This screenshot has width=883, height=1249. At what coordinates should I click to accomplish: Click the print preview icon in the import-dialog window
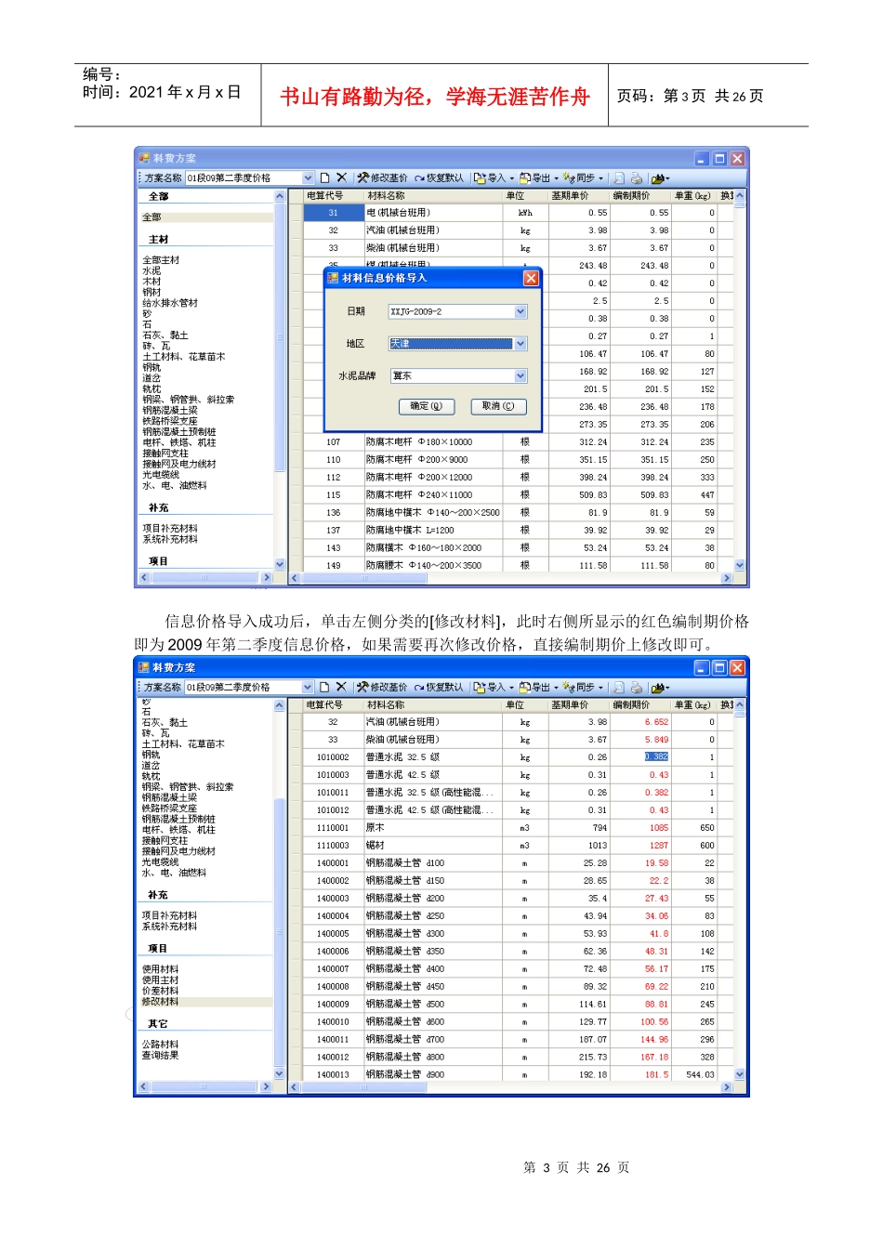pyautogui.click(x=619, y=177)
